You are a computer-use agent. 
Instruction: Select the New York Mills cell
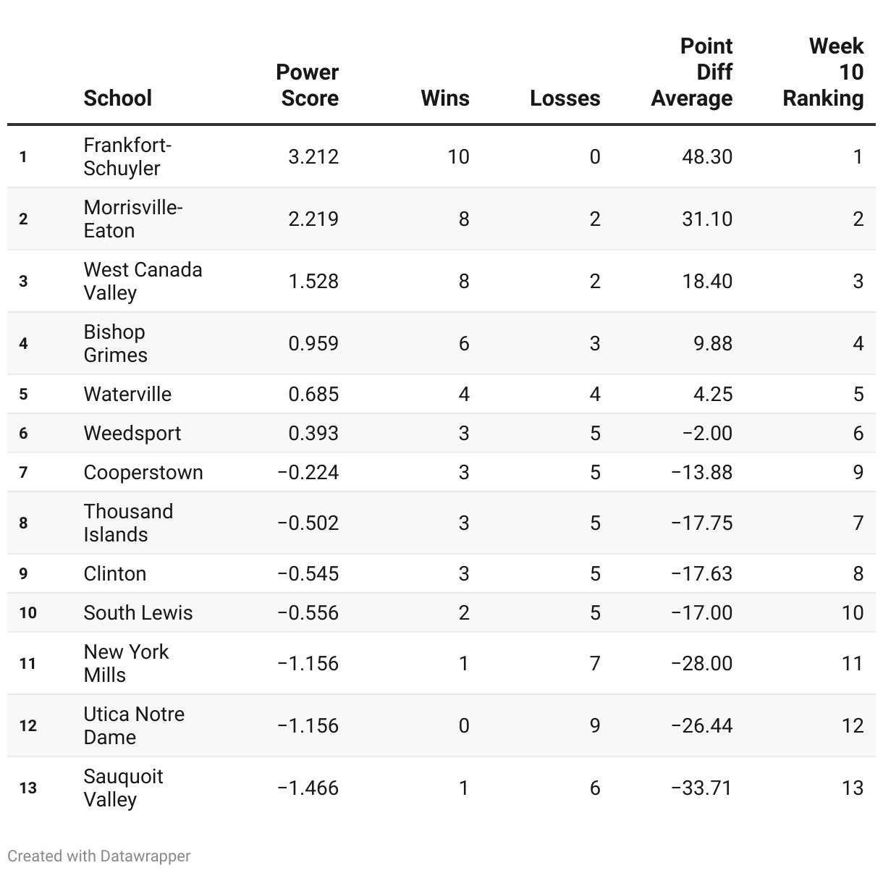pyautogui.click(x=126, y=664)
